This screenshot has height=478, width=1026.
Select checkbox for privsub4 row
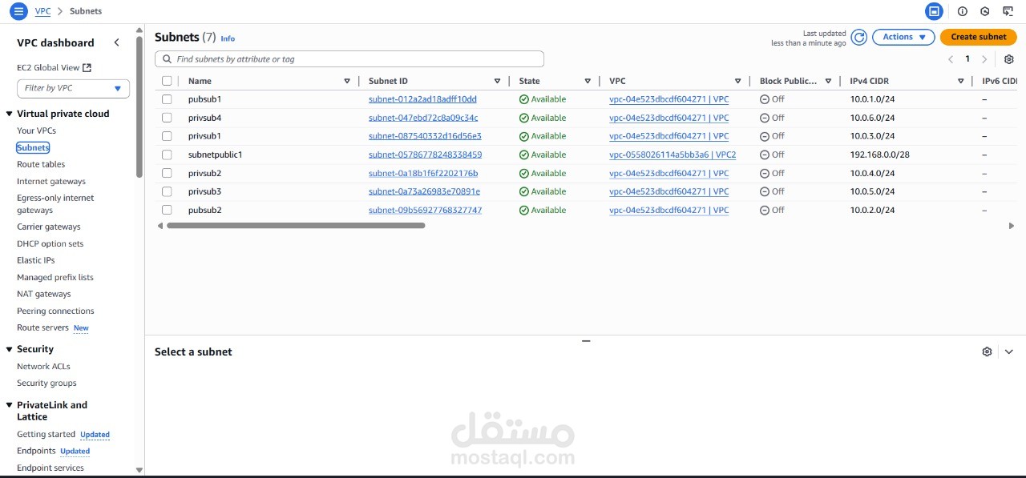coord(167,118)
